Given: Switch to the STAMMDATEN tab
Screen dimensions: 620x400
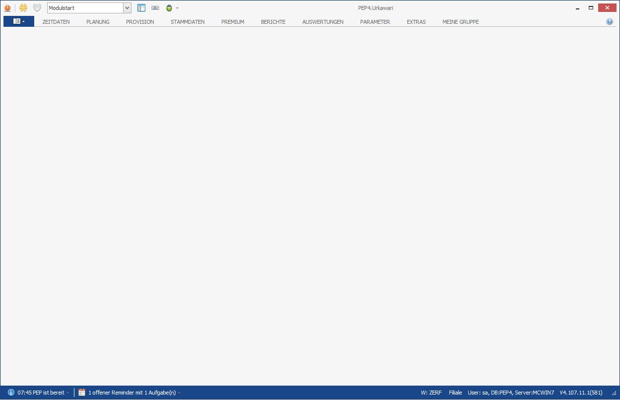Looking at the screenshot, I should pyautogui.click(x=187, y=22).
